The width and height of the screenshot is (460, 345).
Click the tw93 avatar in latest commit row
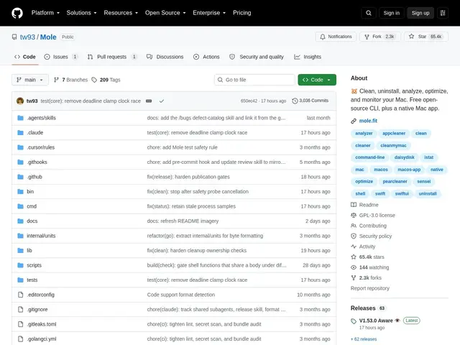point(20,101)
